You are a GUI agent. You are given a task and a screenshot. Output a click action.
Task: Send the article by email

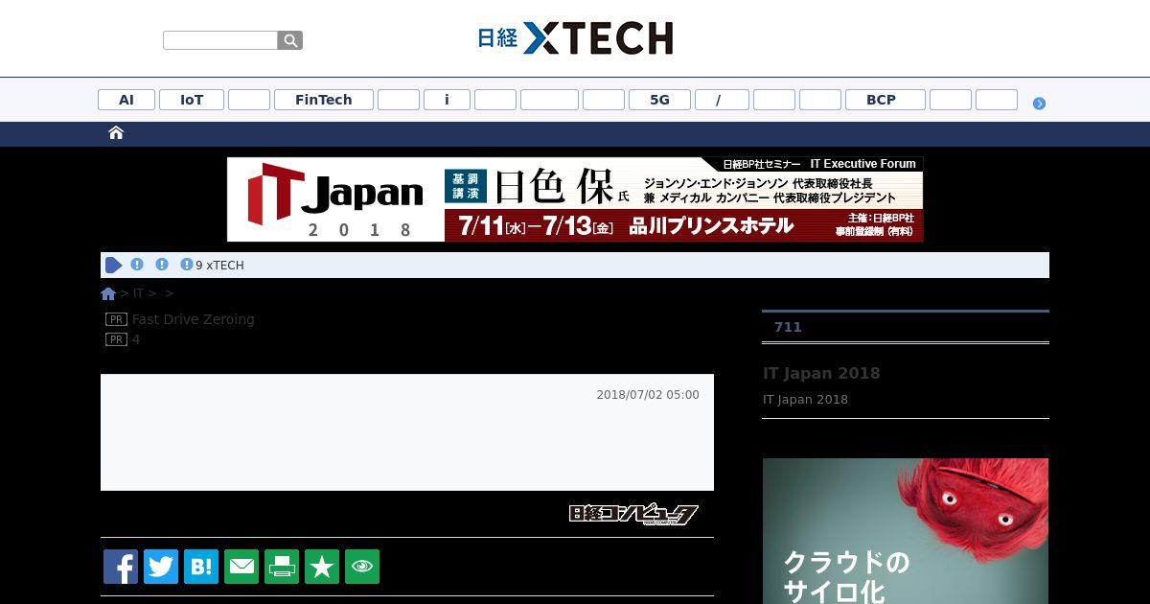point(241,567)
